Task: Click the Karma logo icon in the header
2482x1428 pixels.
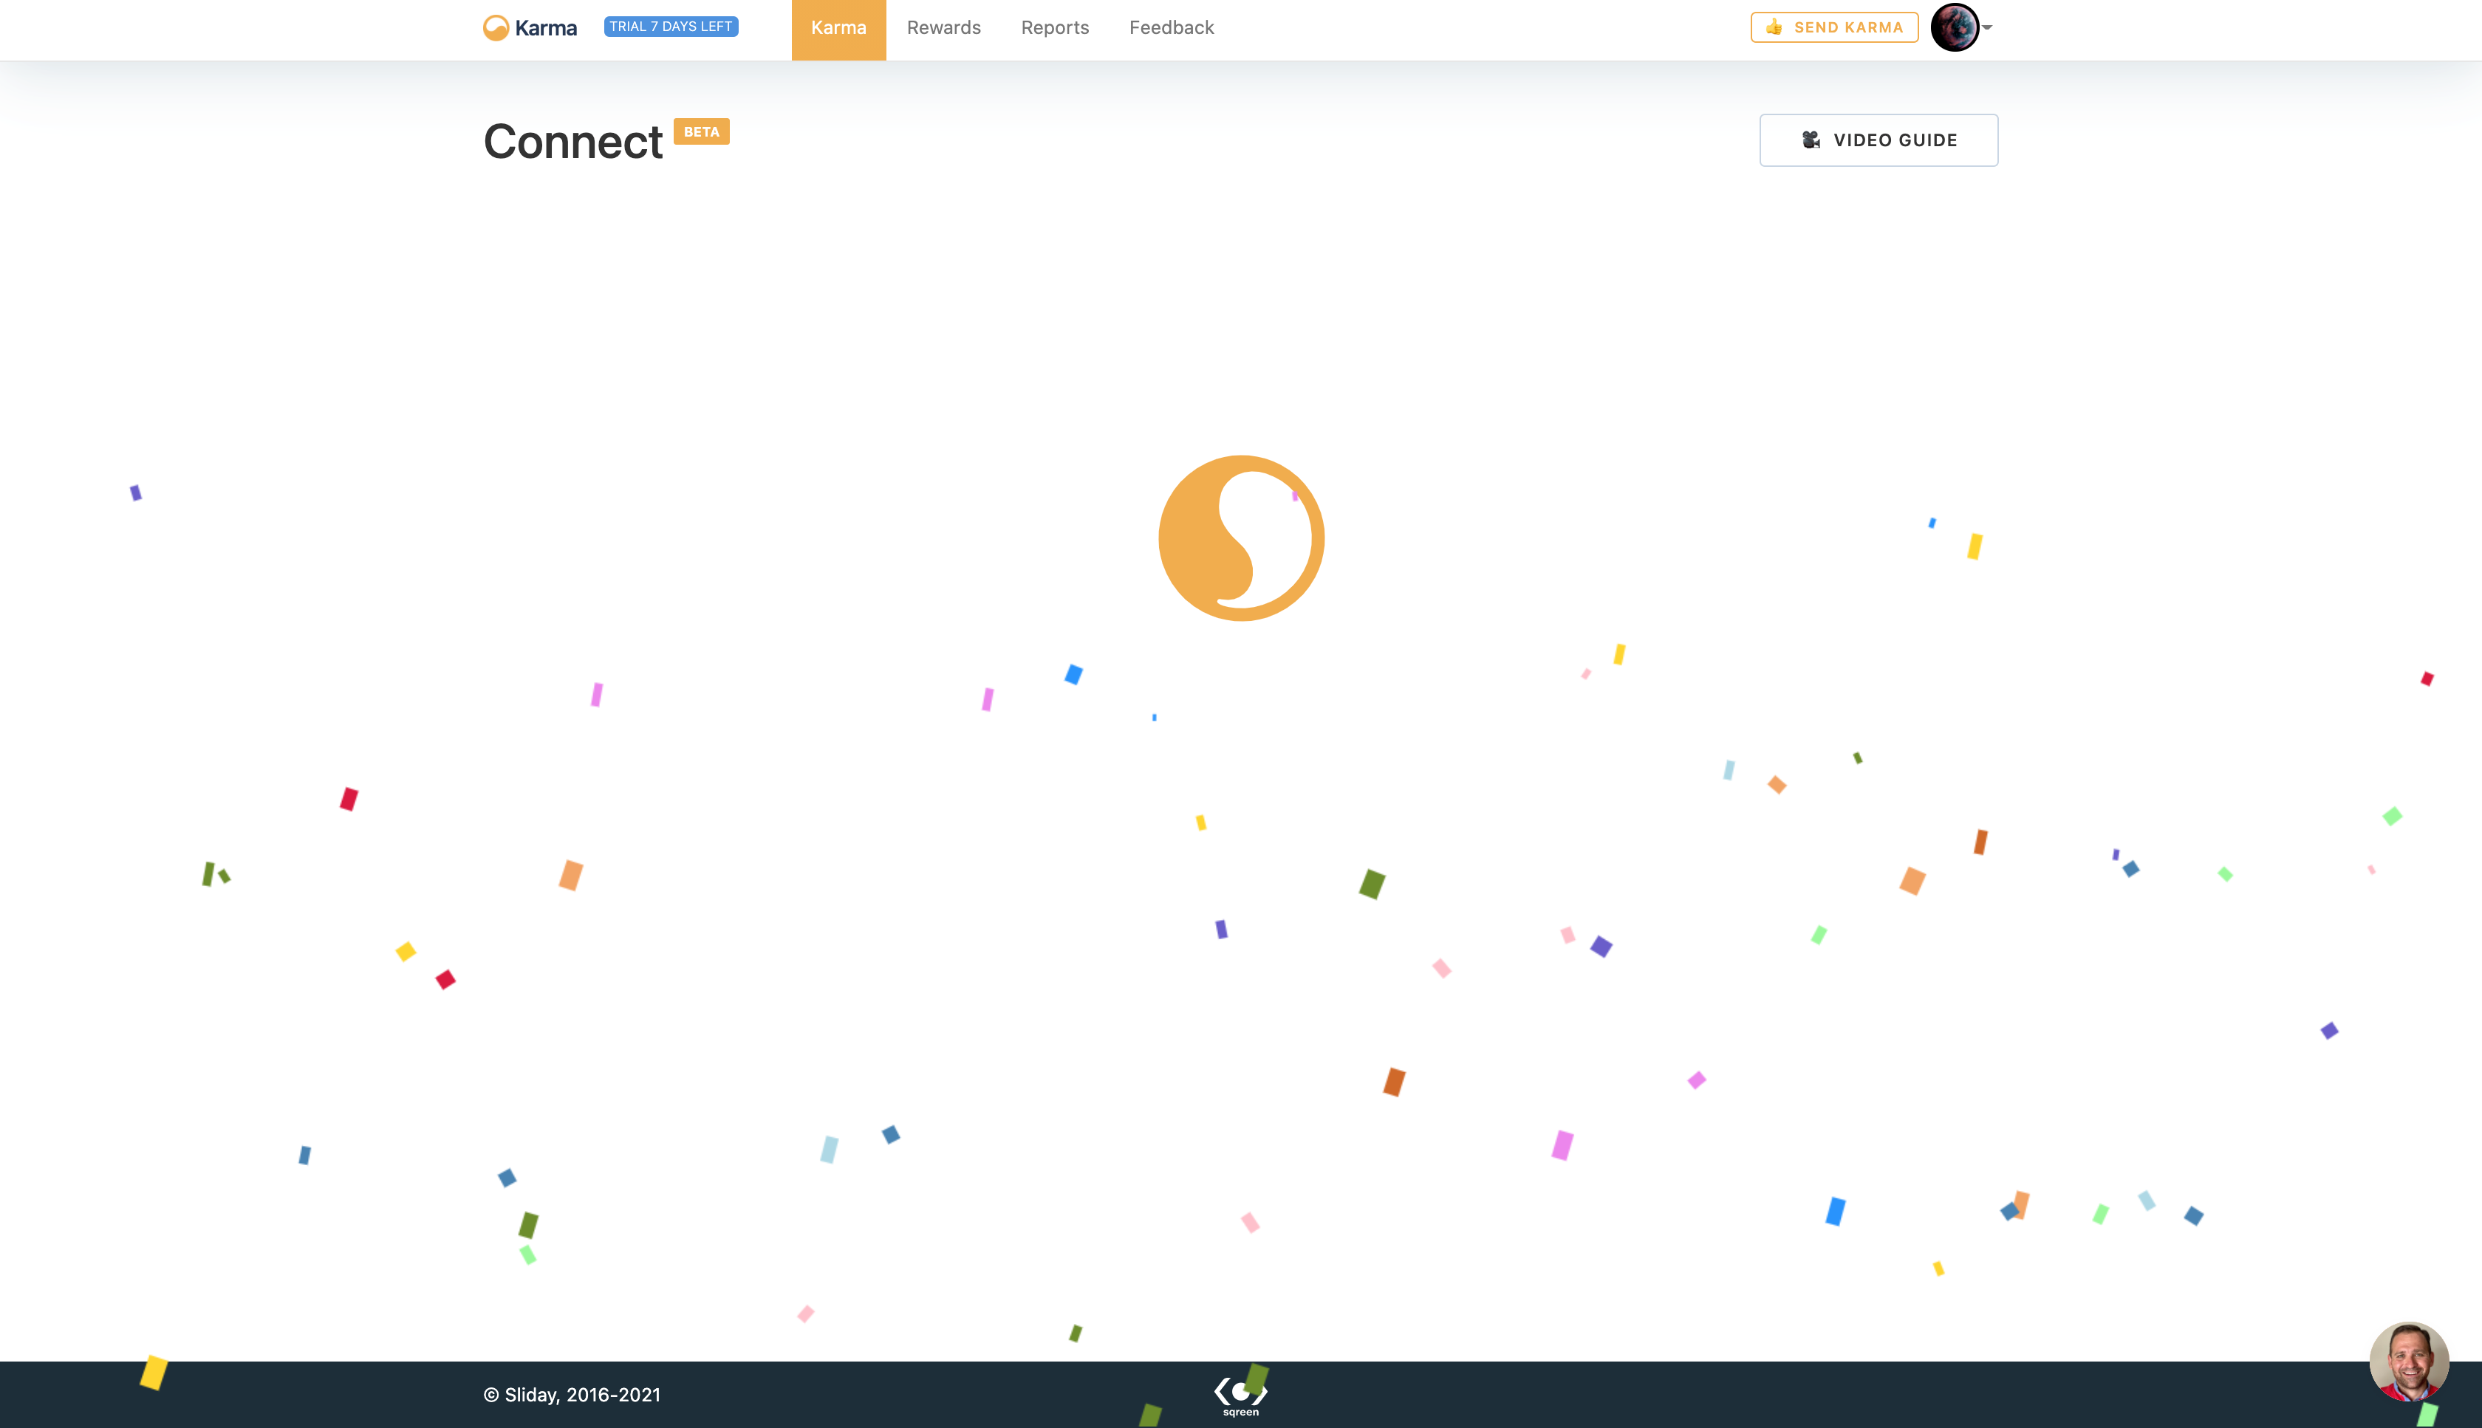Action: pos(496,27)
